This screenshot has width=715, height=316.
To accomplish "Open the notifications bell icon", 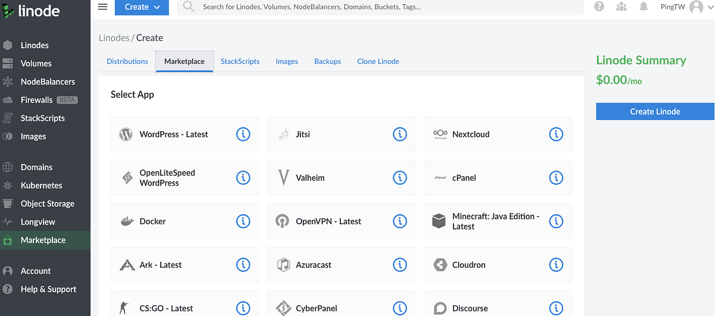I will tap(643, 7).
